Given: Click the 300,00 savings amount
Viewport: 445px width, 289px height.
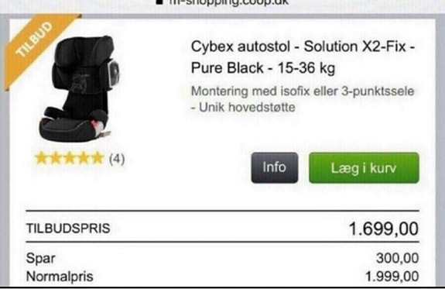Looking at the screenshot, I should point(397,258).
